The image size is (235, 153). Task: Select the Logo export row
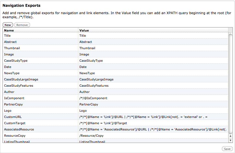[115, 111]
